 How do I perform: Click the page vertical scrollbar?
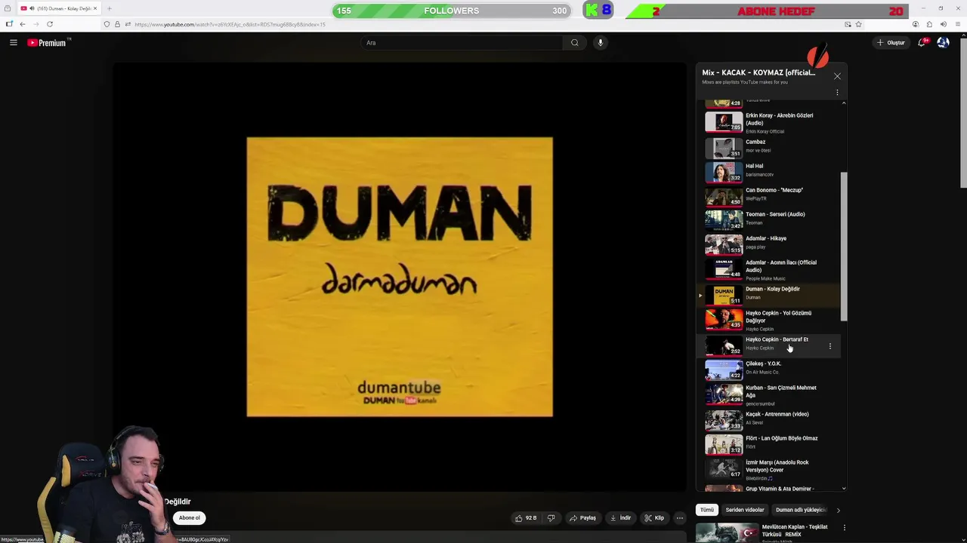[962, 113]
